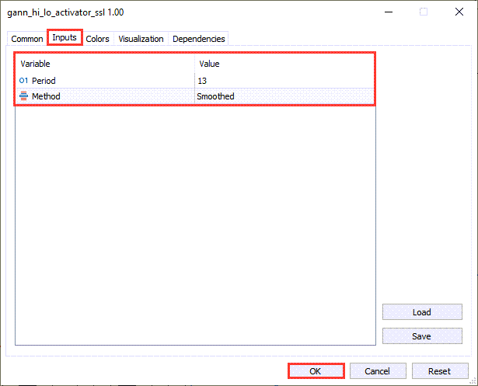Open the Inputs tab

(x=65, y=37)
